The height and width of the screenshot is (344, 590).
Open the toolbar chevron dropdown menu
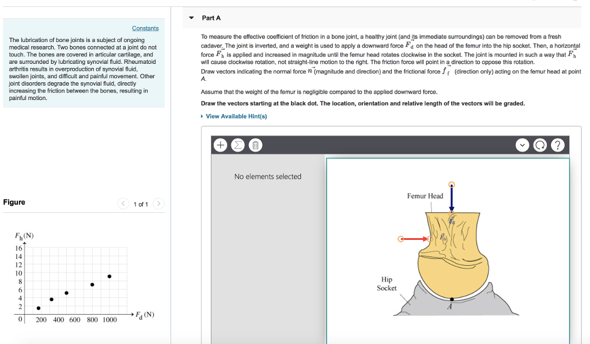pos(522,145)
